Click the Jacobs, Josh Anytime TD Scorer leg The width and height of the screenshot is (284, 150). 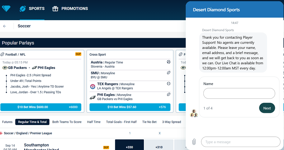(37, 86)
